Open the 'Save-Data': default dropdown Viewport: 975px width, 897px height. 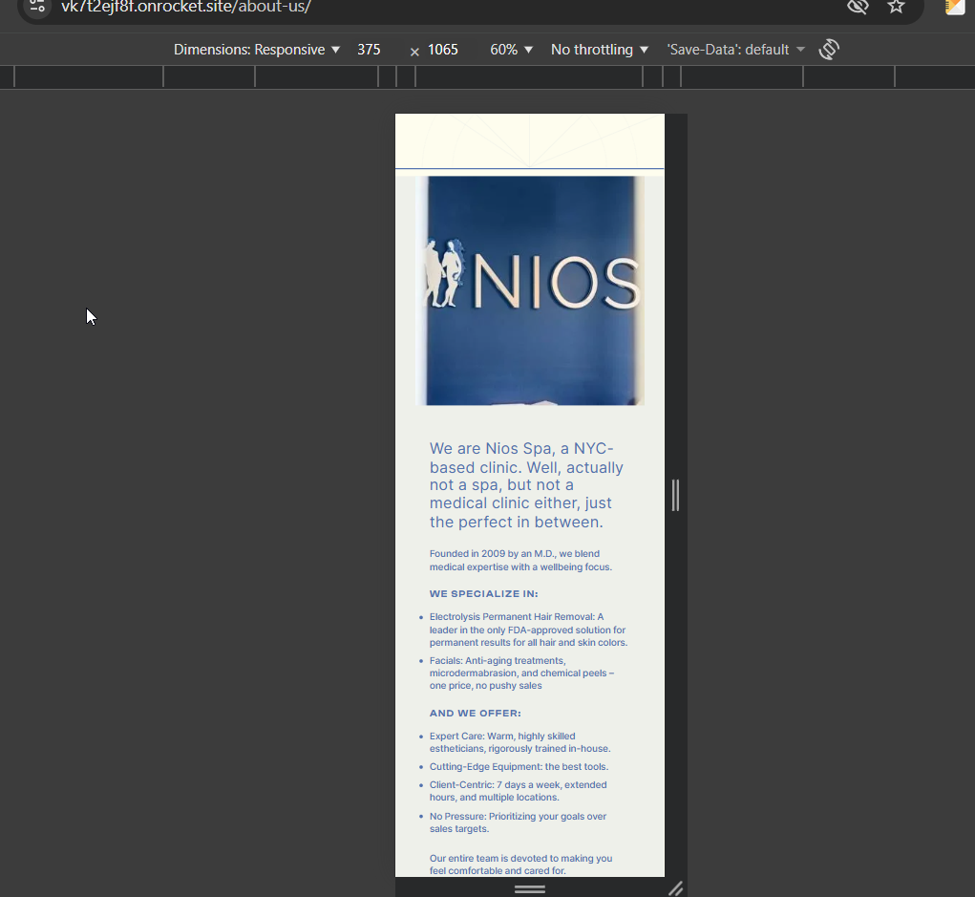pos(735,50)
